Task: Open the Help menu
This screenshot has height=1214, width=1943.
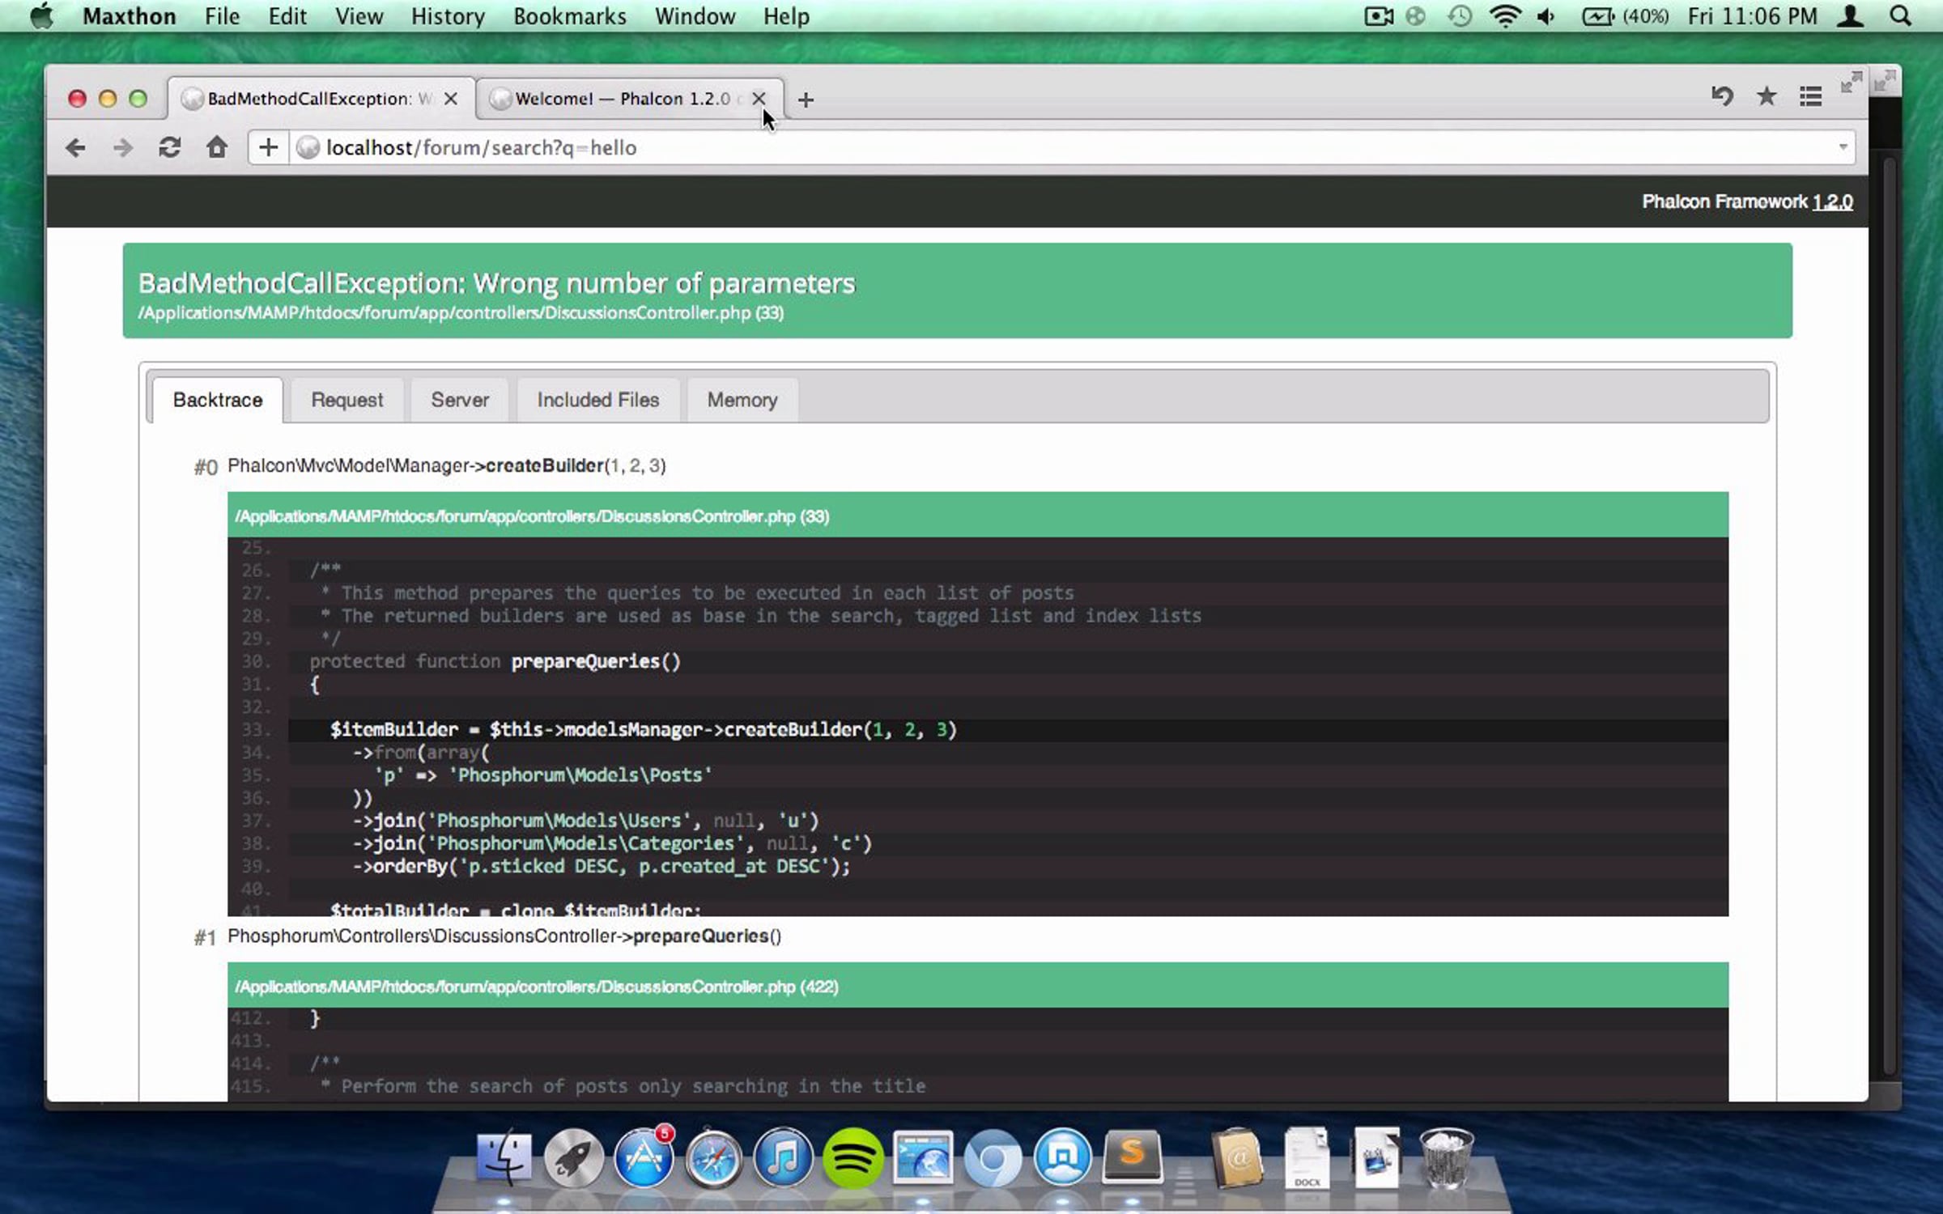Action: pos(786,16)
